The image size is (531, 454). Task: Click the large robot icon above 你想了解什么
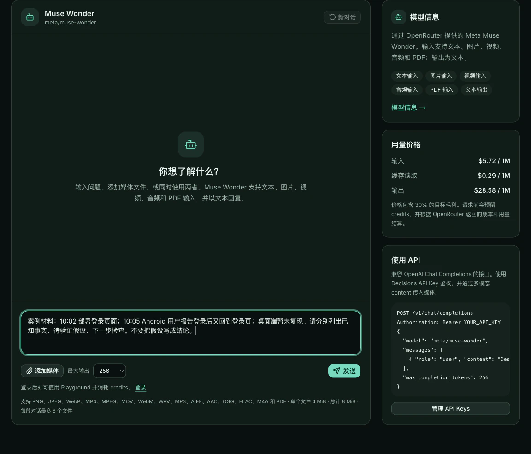pos(191,145)
